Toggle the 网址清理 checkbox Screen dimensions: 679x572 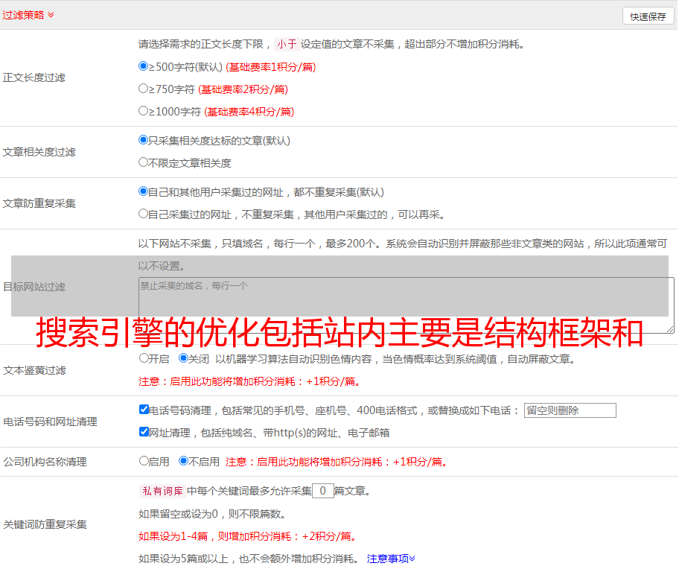[144, 432]
